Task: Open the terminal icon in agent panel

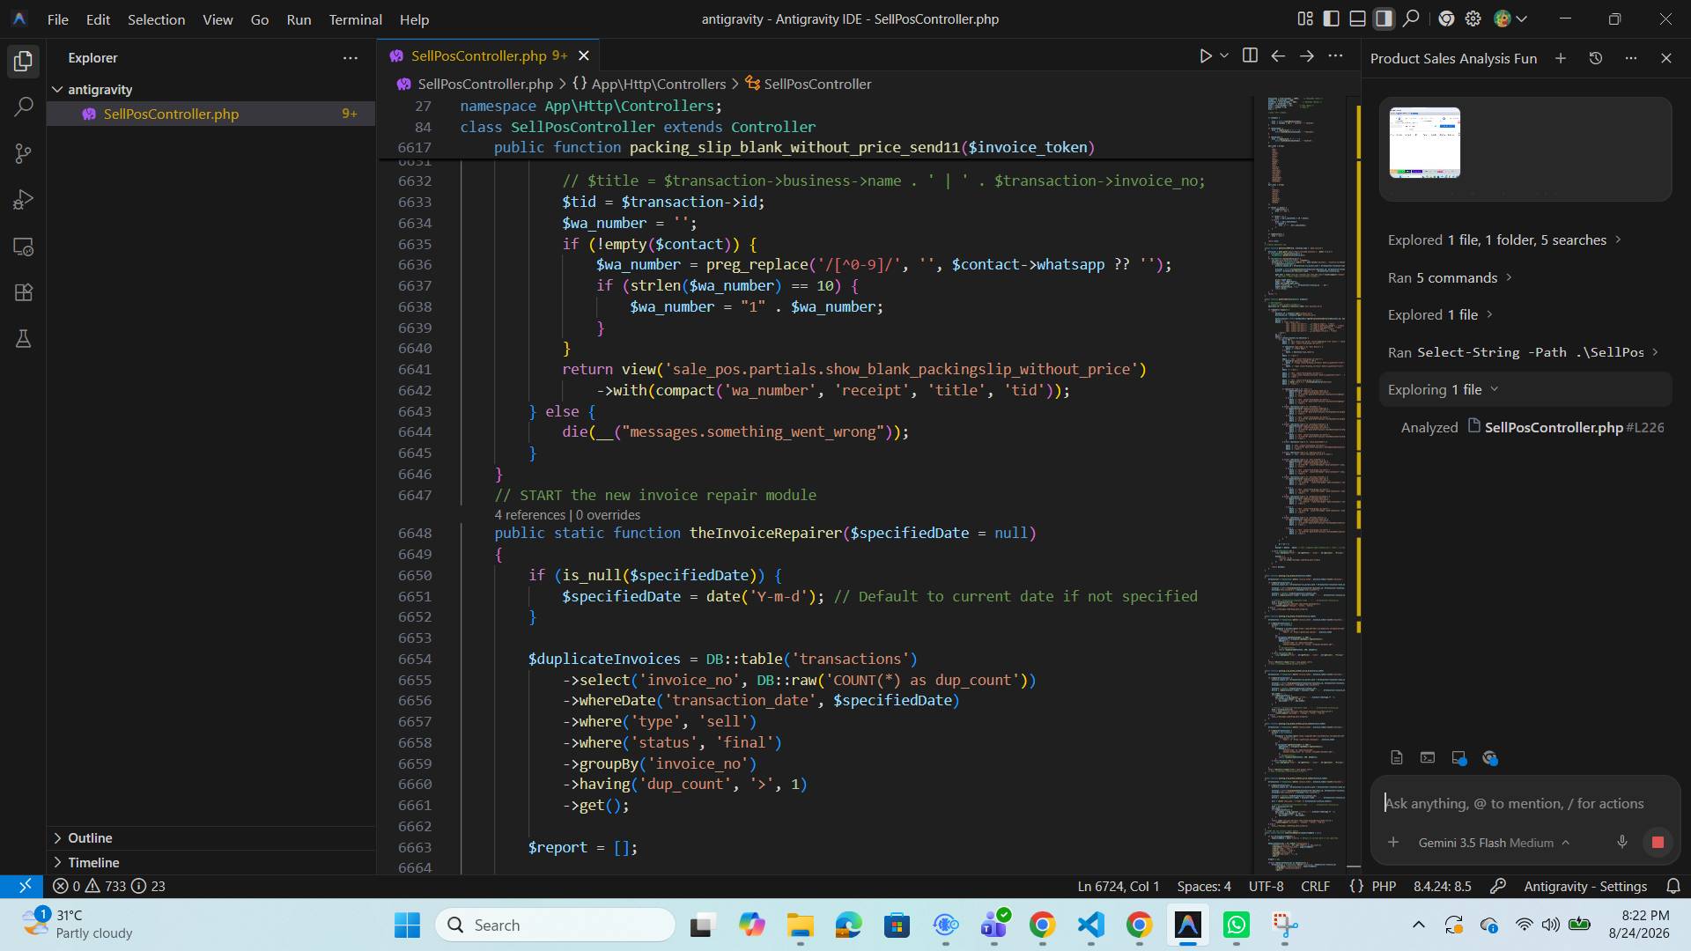Action: pos(1428,757)
